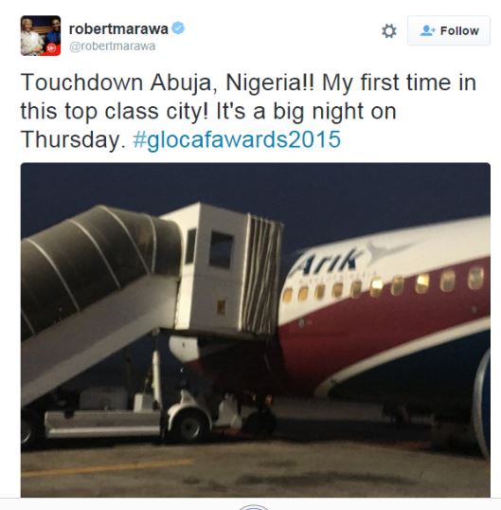Viewport: 501px width, 510px height.
Task: Click the blue engine in photo
Action: click(482, 403)
